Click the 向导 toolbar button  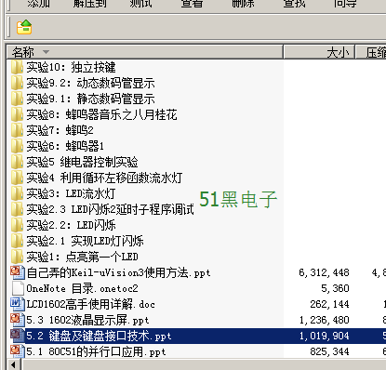point(345,4)
